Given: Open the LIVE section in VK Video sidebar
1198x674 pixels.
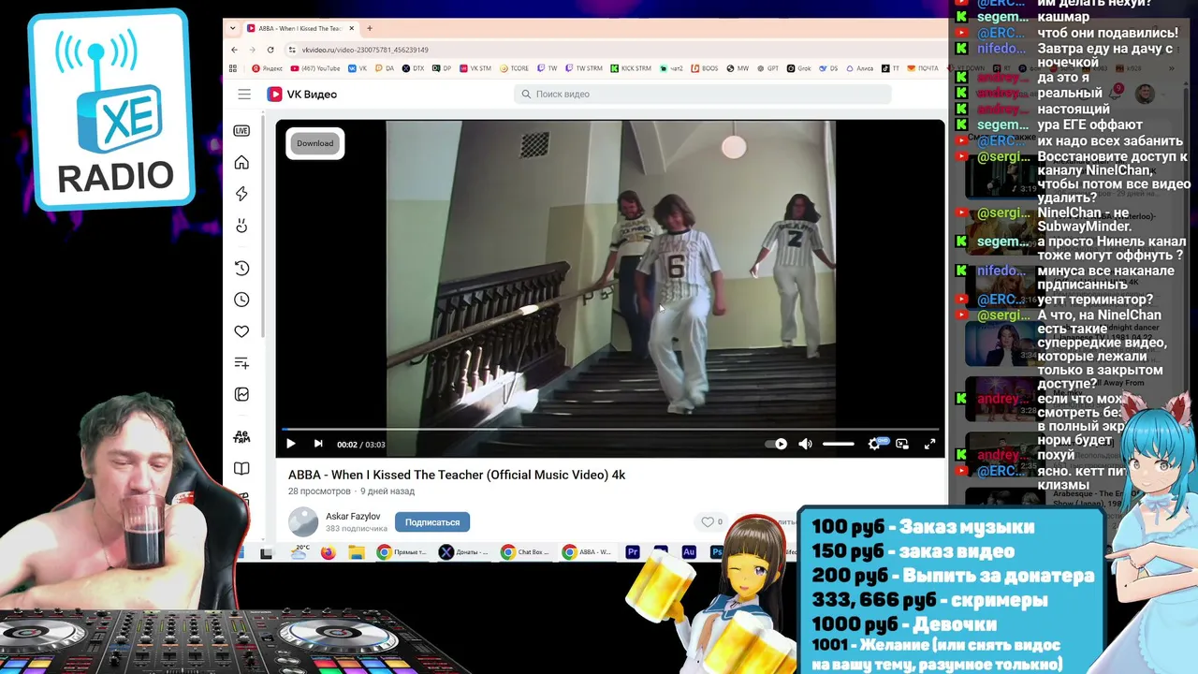Looking at the screenshot, I should 241,131.
